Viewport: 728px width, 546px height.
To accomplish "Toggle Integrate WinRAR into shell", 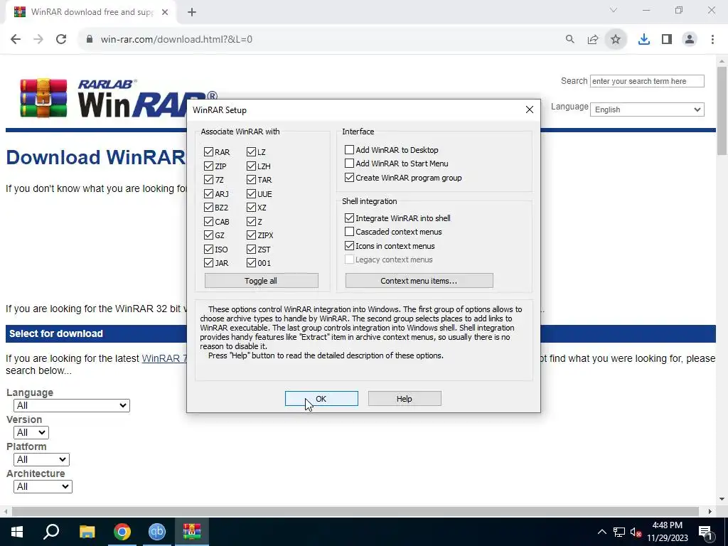I will 349,218.
